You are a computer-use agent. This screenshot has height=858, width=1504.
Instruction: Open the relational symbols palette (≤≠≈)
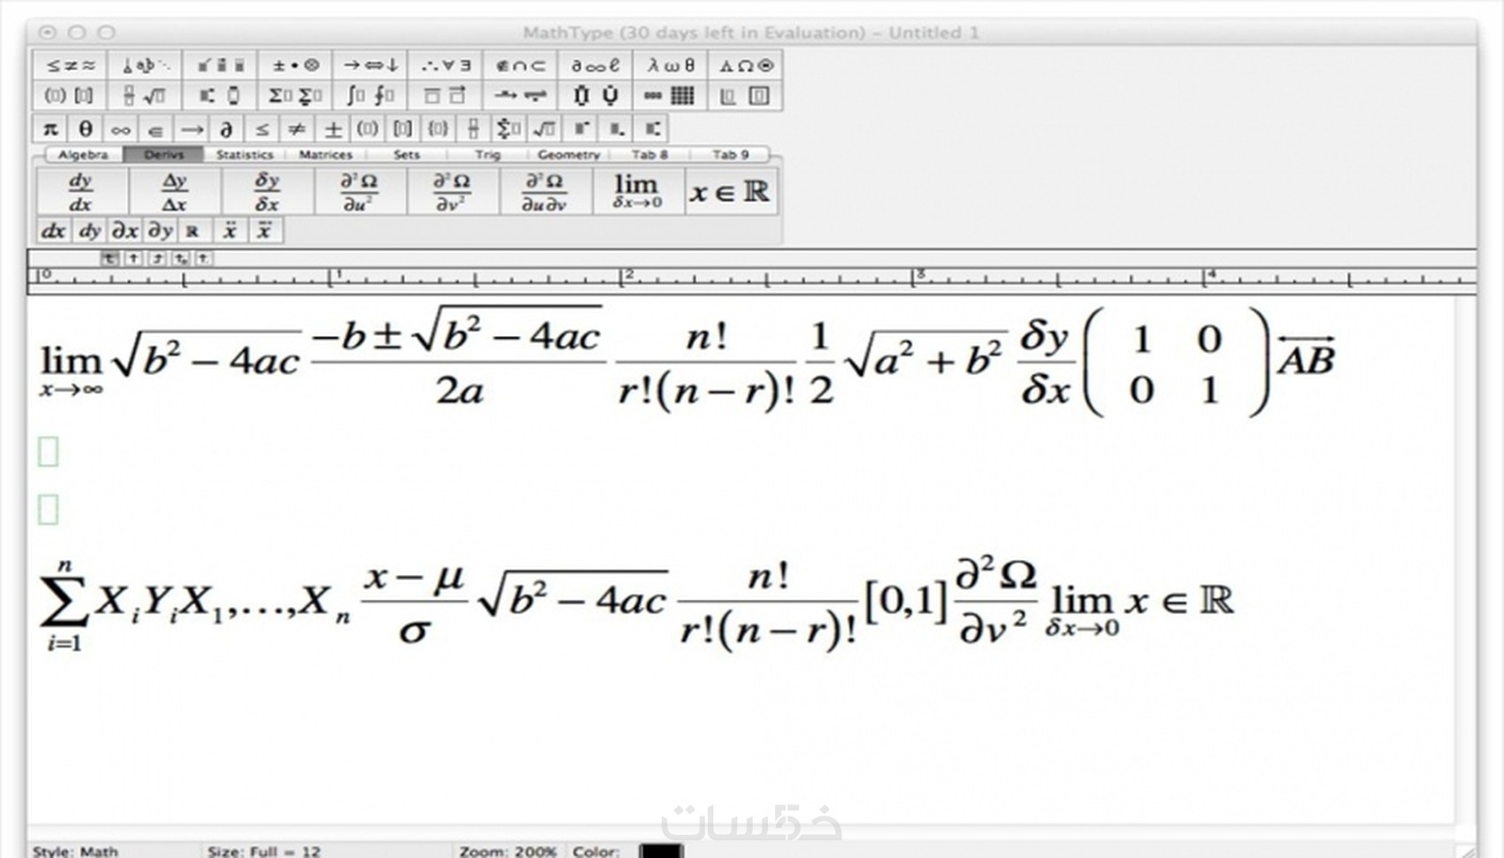pos(70,65)
